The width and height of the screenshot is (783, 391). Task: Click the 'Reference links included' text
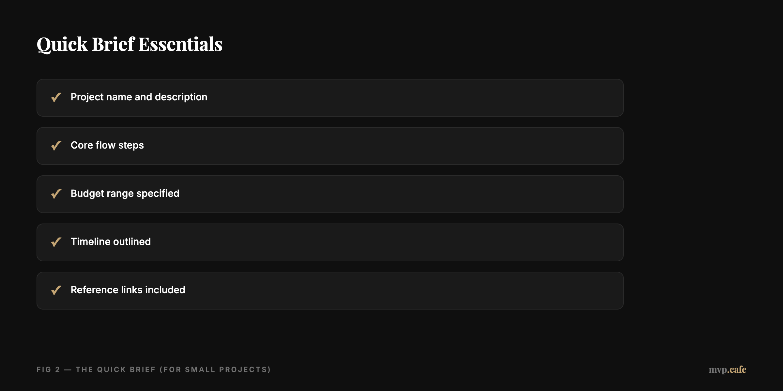click(x=128, y=290)
